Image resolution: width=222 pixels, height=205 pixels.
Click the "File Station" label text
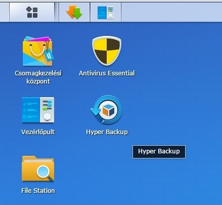(38, 191)
